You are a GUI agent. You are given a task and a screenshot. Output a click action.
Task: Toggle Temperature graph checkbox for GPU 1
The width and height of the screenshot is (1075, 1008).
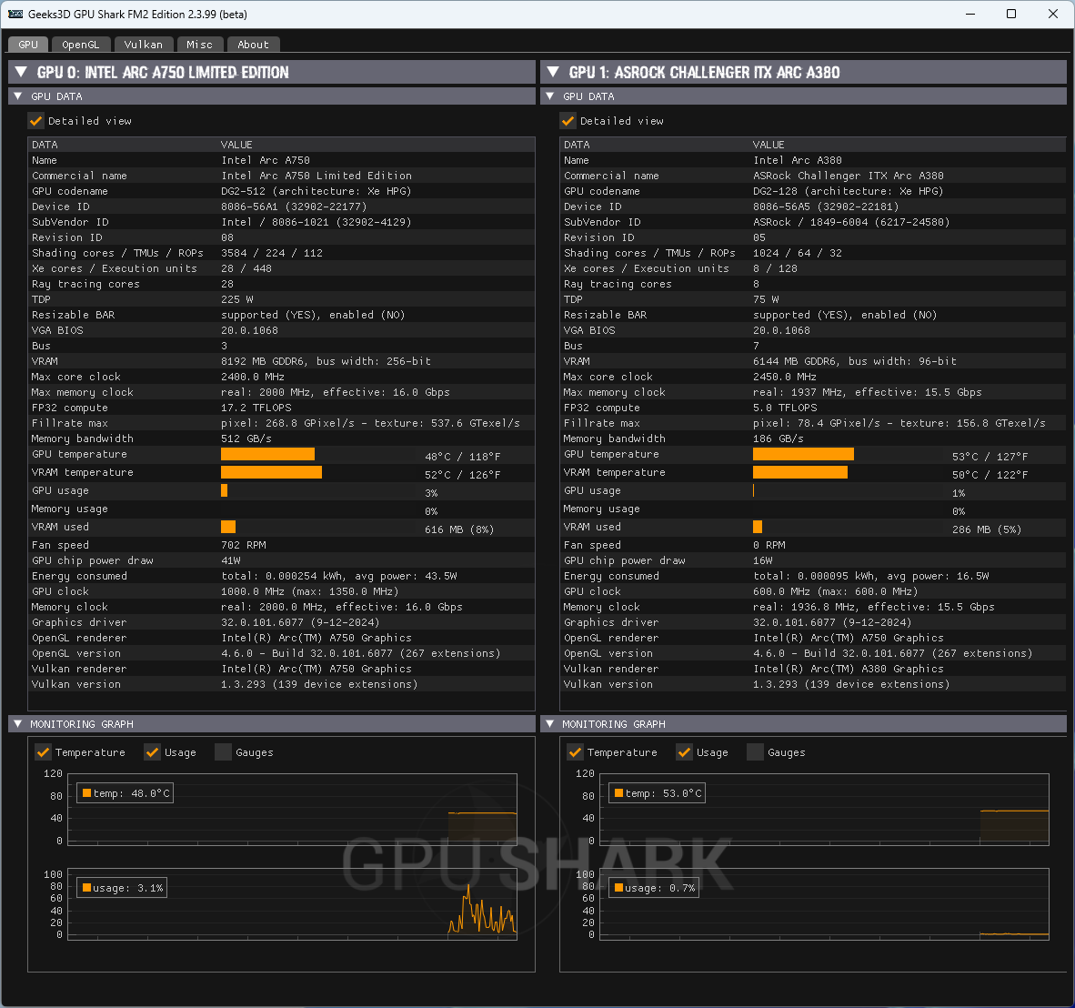click(x=575, y=752)
